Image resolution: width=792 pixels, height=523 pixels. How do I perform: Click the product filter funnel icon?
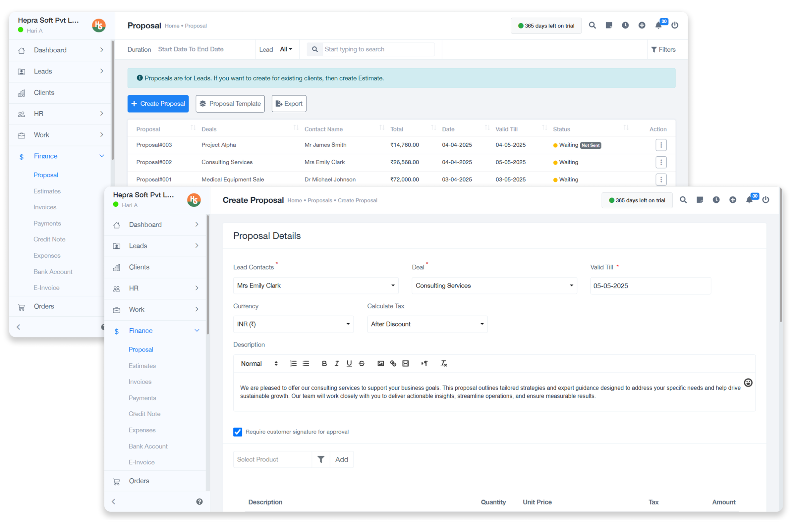(320, 459)
